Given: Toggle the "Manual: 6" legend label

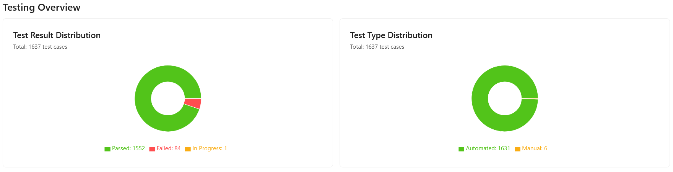Looking at the screenshot, I should pos(535,148).
